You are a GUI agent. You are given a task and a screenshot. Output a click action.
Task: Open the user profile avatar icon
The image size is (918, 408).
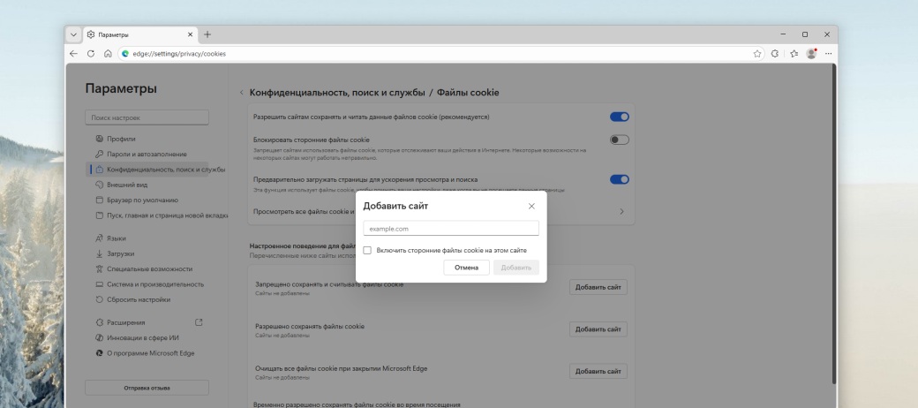tap(811, 53)
